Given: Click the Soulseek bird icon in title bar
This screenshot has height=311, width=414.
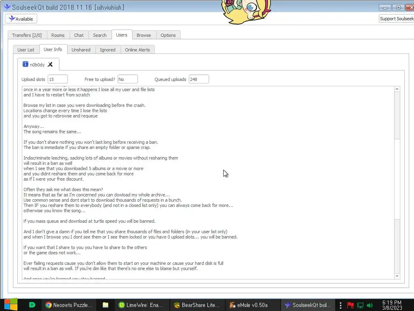Looking at the screenshot, I should tap(7, 7).
